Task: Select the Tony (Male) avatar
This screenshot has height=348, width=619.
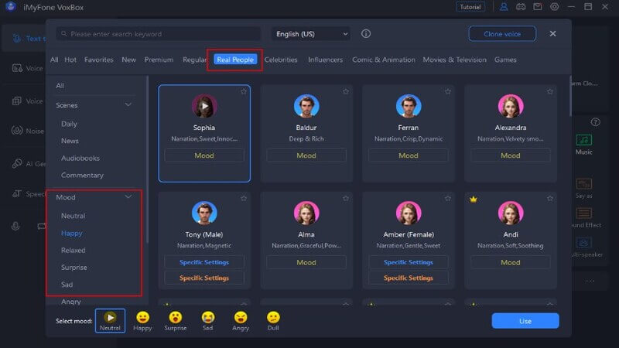Action: 204,213
